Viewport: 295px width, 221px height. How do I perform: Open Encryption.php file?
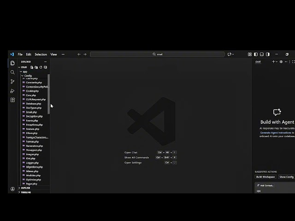(34, 116)
